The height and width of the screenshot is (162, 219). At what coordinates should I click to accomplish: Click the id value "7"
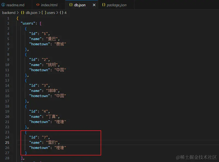tap(45, 137)
